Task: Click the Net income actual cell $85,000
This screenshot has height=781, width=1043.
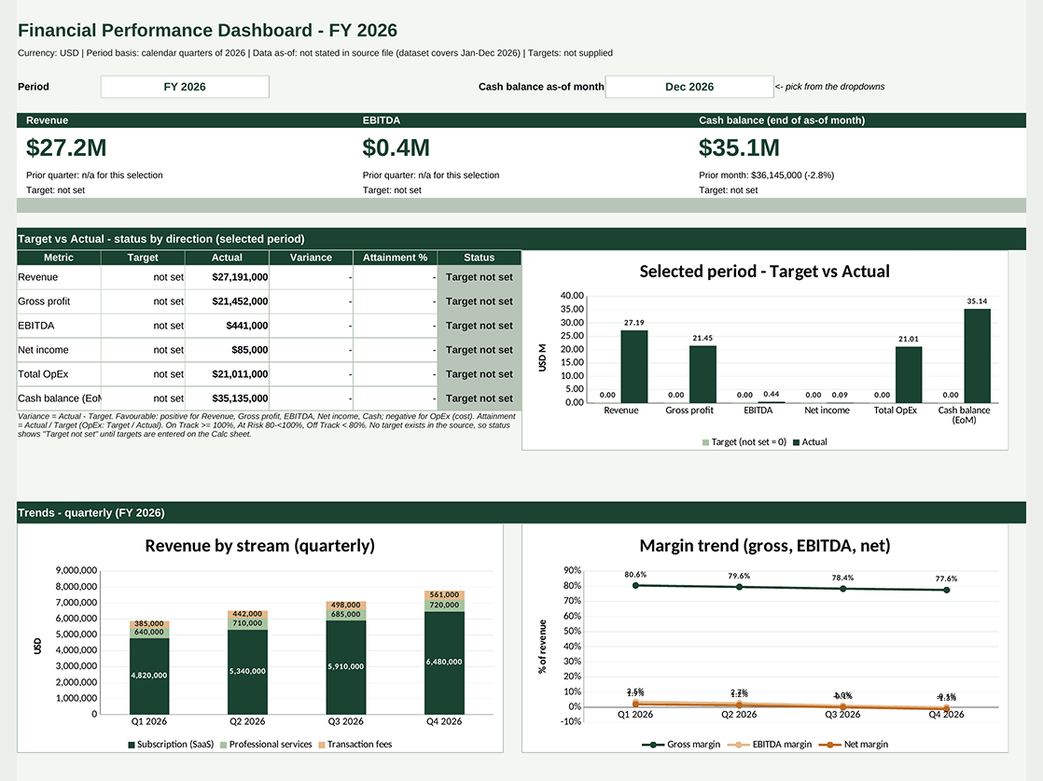Action: pyautogui.click(x=227, y=350)
